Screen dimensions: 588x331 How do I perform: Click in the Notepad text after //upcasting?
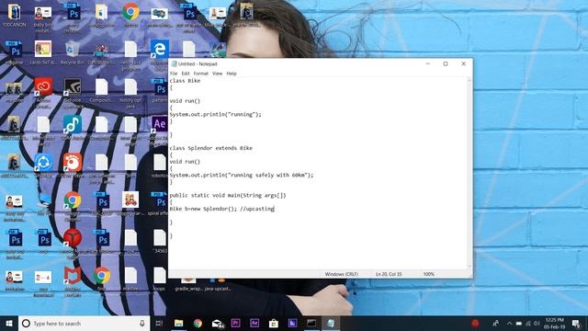275,209
